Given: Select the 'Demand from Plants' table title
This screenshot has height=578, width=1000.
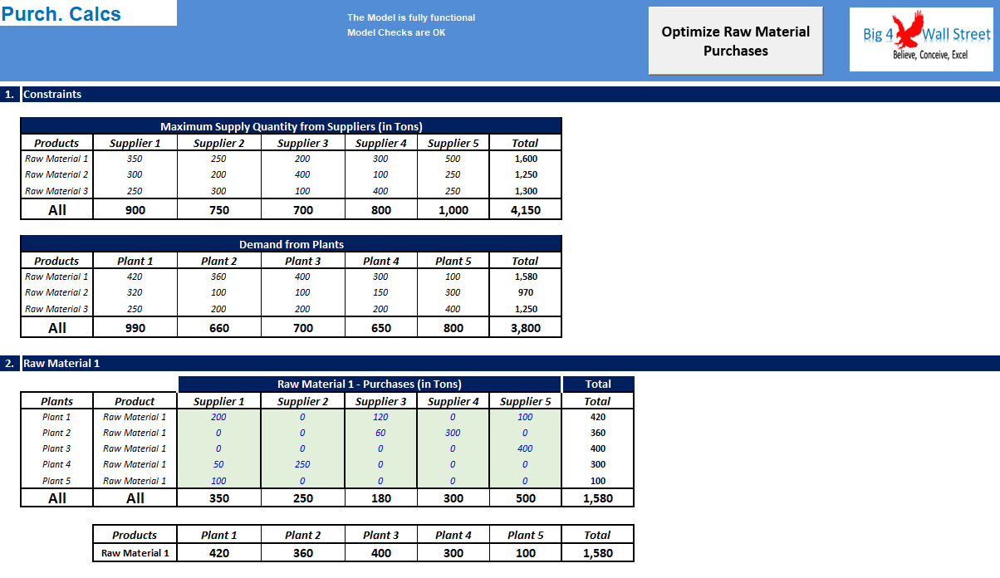Looking at the screenshot, I should 292,244.
